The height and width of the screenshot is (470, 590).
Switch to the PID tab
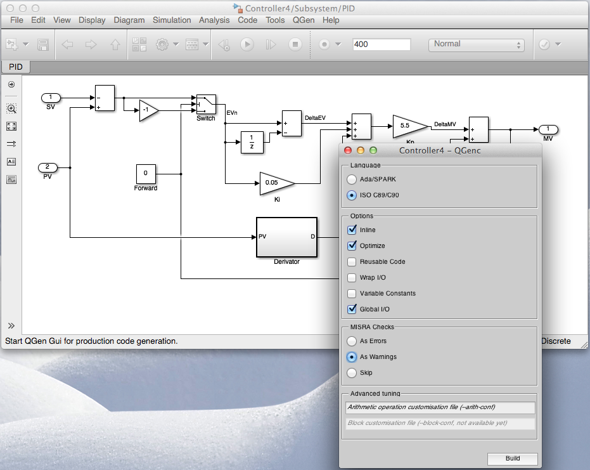coord(15,67)
